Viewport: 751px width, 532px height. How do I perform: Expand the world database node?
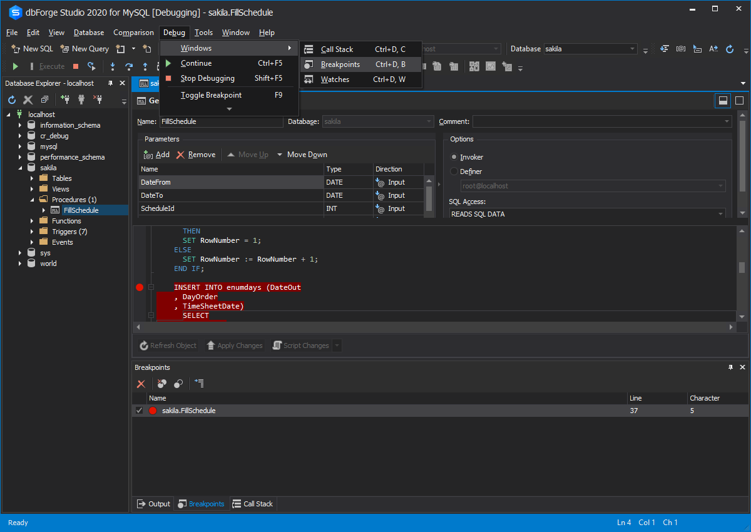(x=21, y=263)
